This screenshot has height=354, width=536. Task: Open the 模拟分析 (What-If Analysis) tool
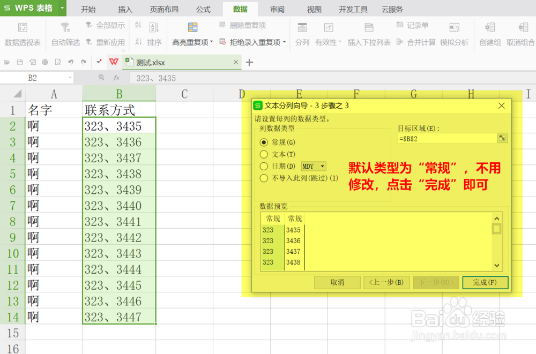455,34
